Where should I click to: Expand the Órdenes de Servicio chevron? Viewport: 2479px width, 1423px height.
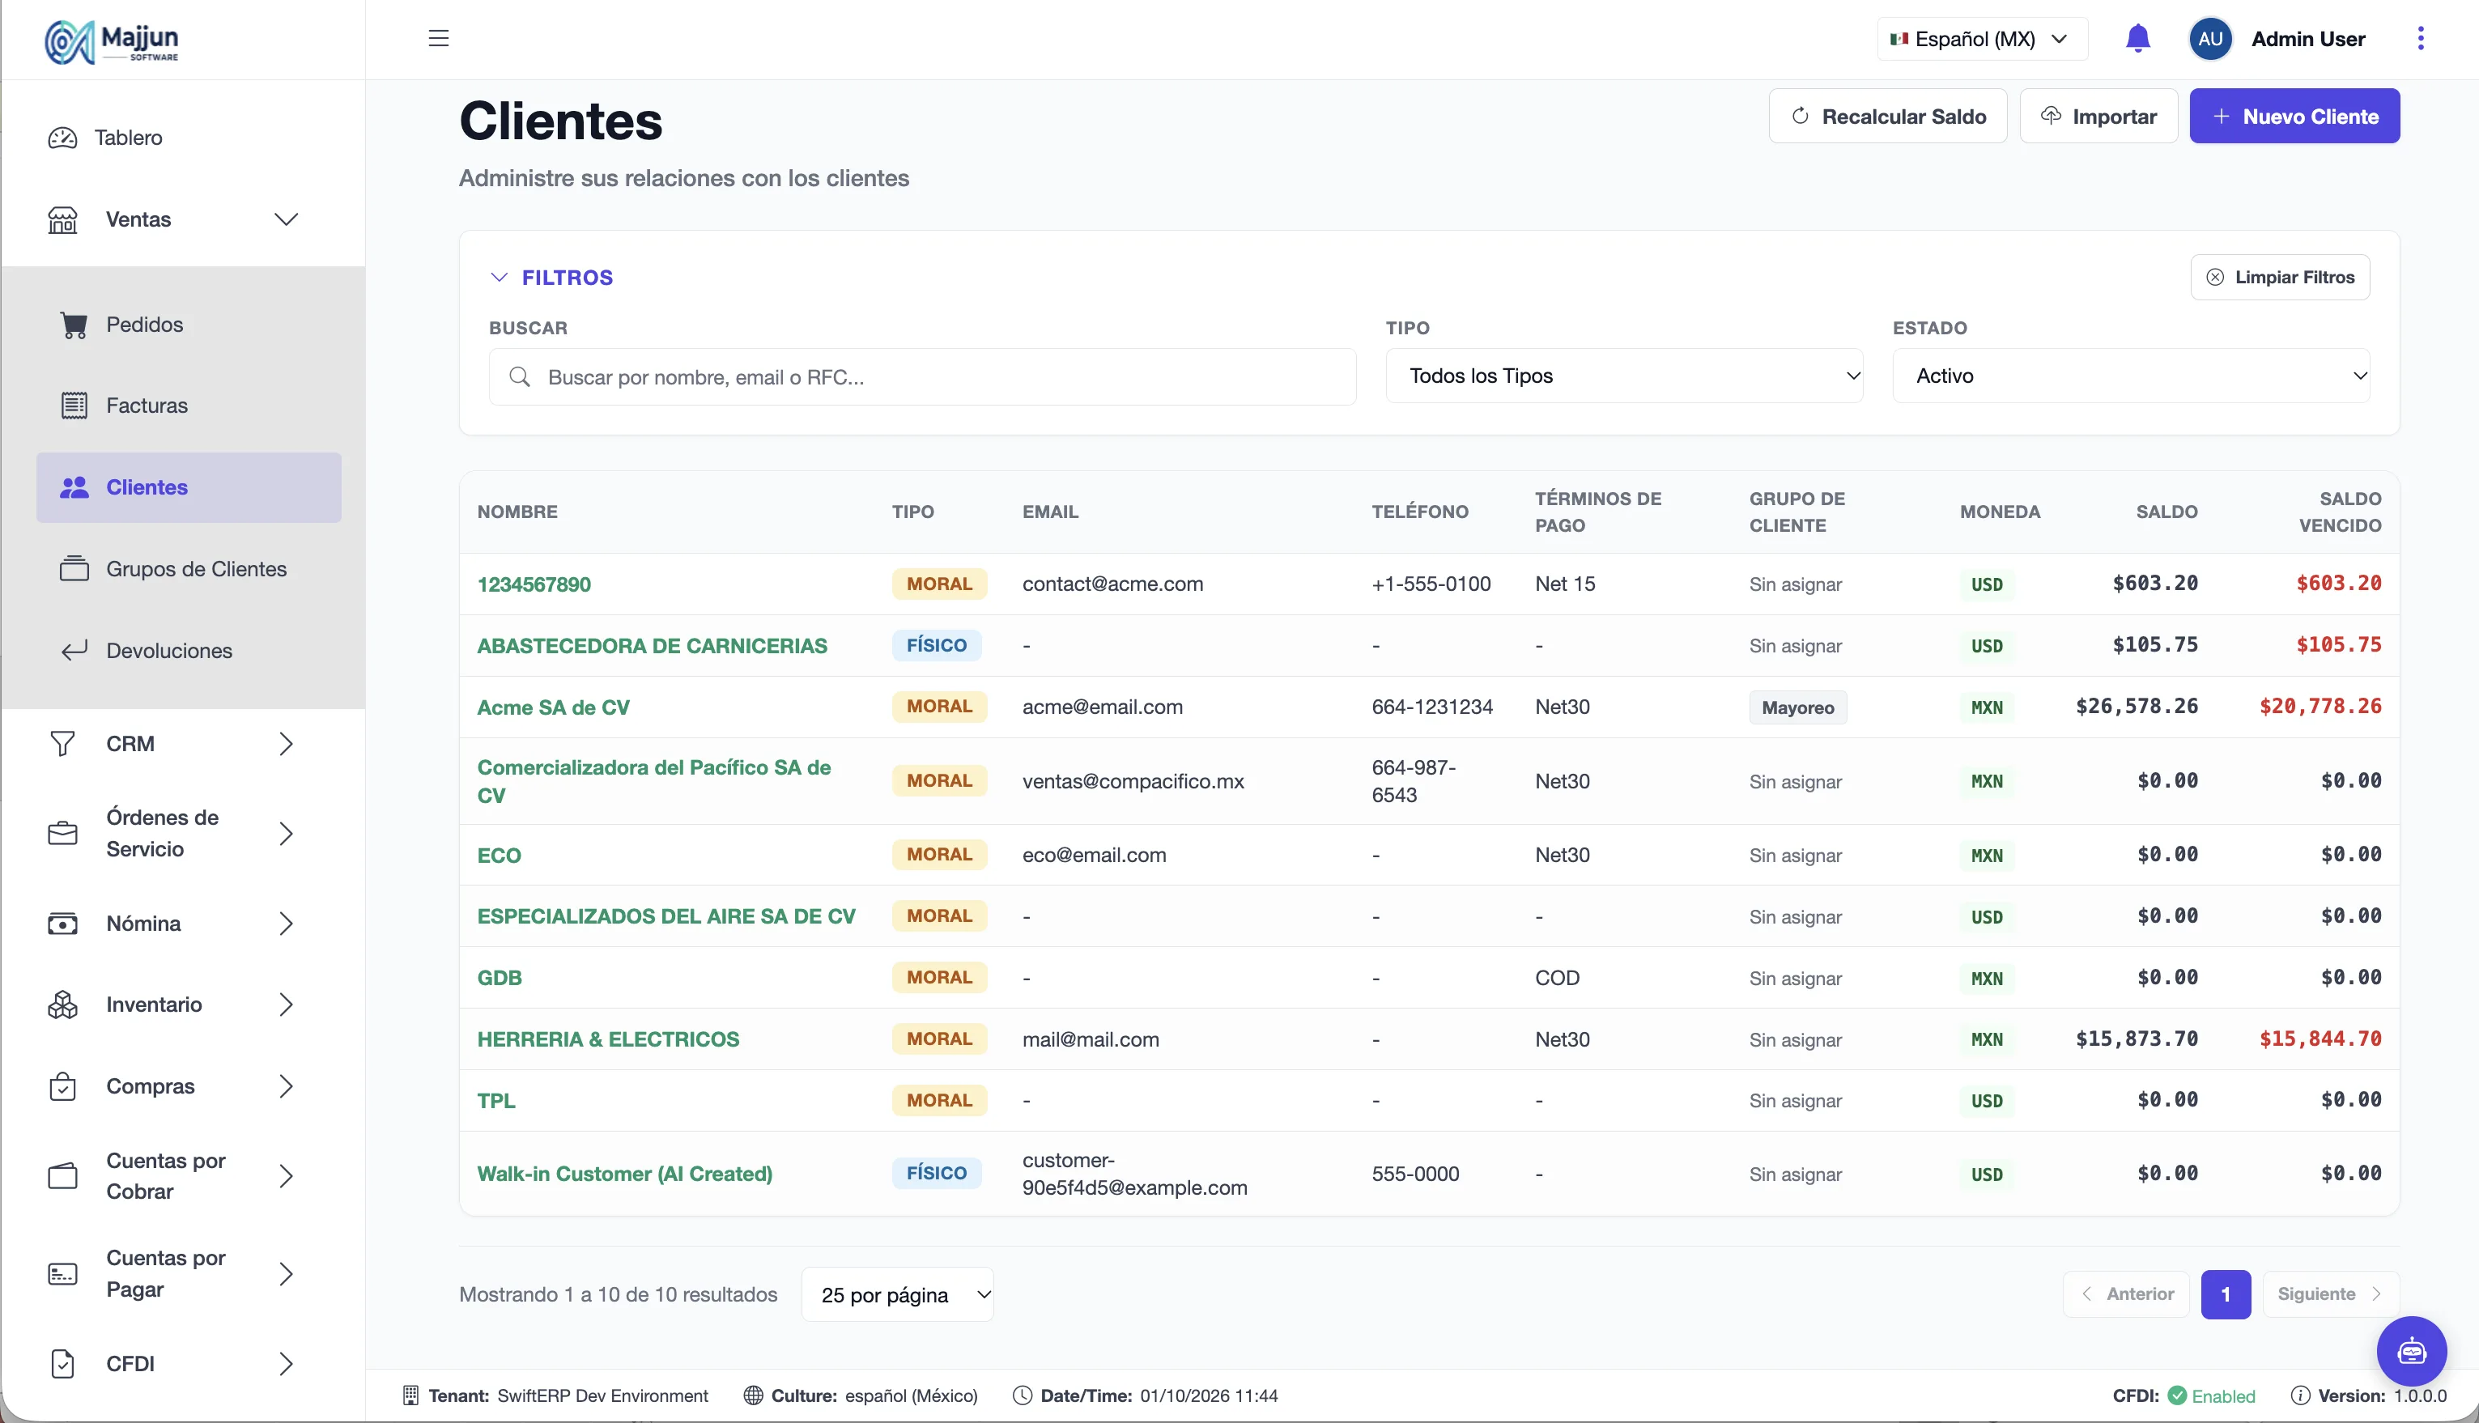tap(286, 834)
